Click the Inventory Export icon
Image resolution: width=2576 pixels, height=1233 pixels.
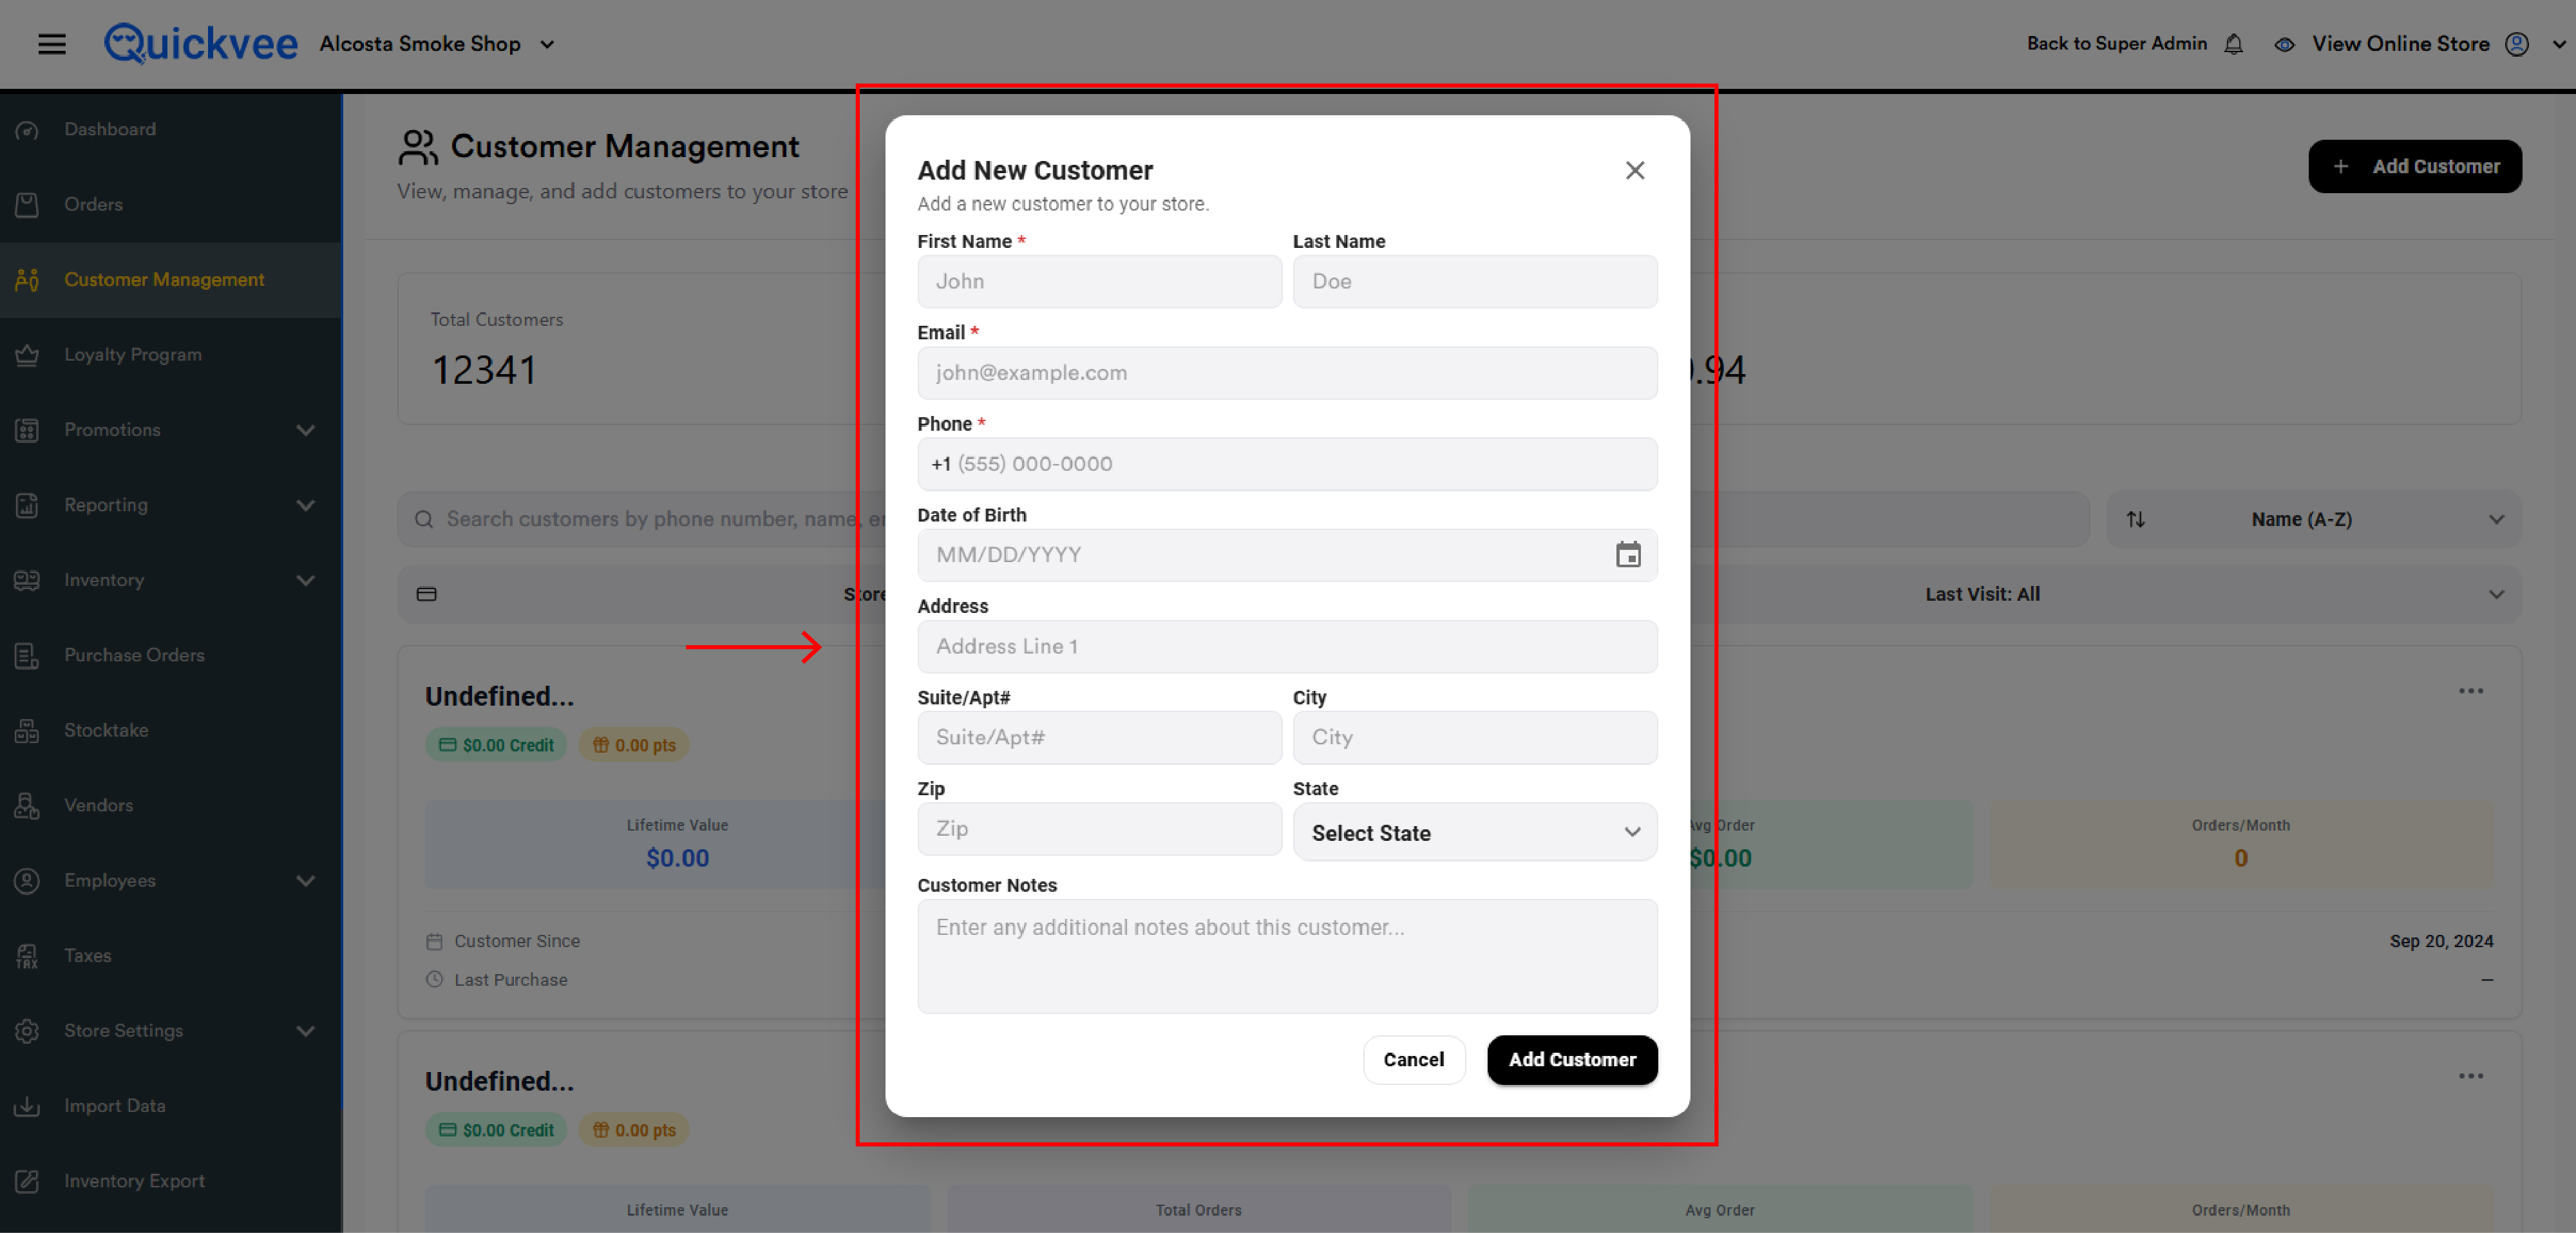pyautogui.click(x=27, y=1181)
